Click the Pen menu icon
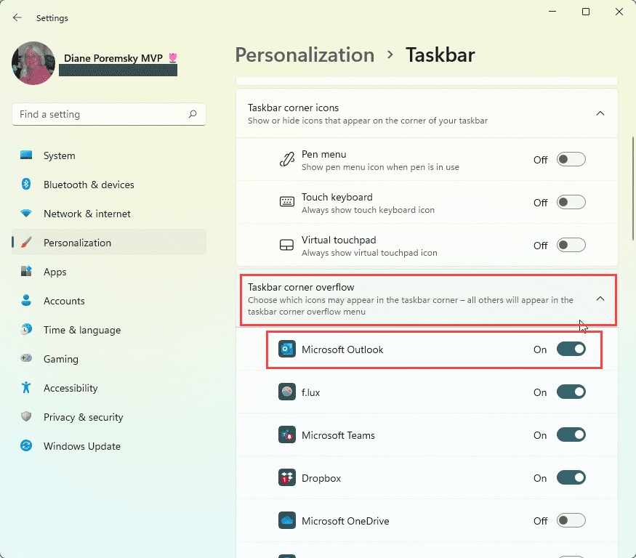This screenshot has width=636, height=558. click(287, 160)
